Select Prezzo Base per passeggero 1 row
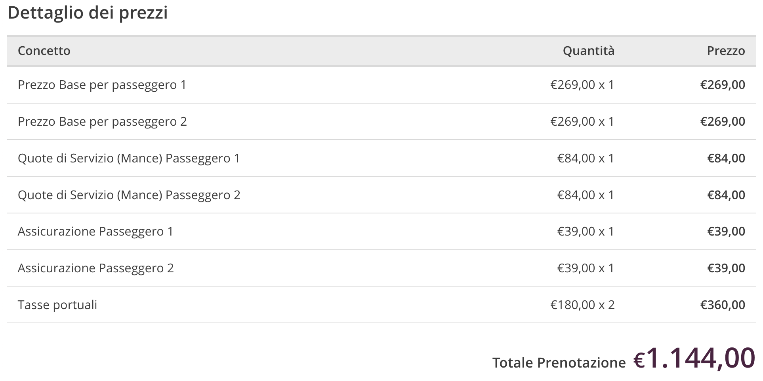The image size is (763, 381). [102, 85]
